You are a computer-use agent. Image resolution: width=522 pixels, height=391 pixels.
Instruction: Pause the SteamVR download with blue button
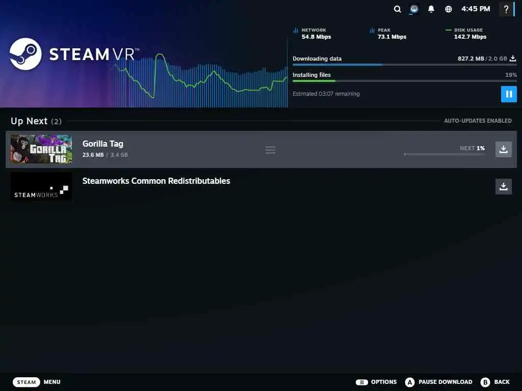click(x=509, y=94)
